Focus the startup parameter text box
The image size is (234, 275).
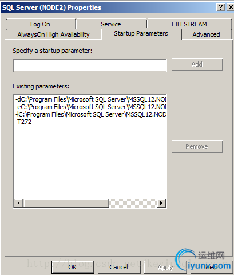coord(90,65)
